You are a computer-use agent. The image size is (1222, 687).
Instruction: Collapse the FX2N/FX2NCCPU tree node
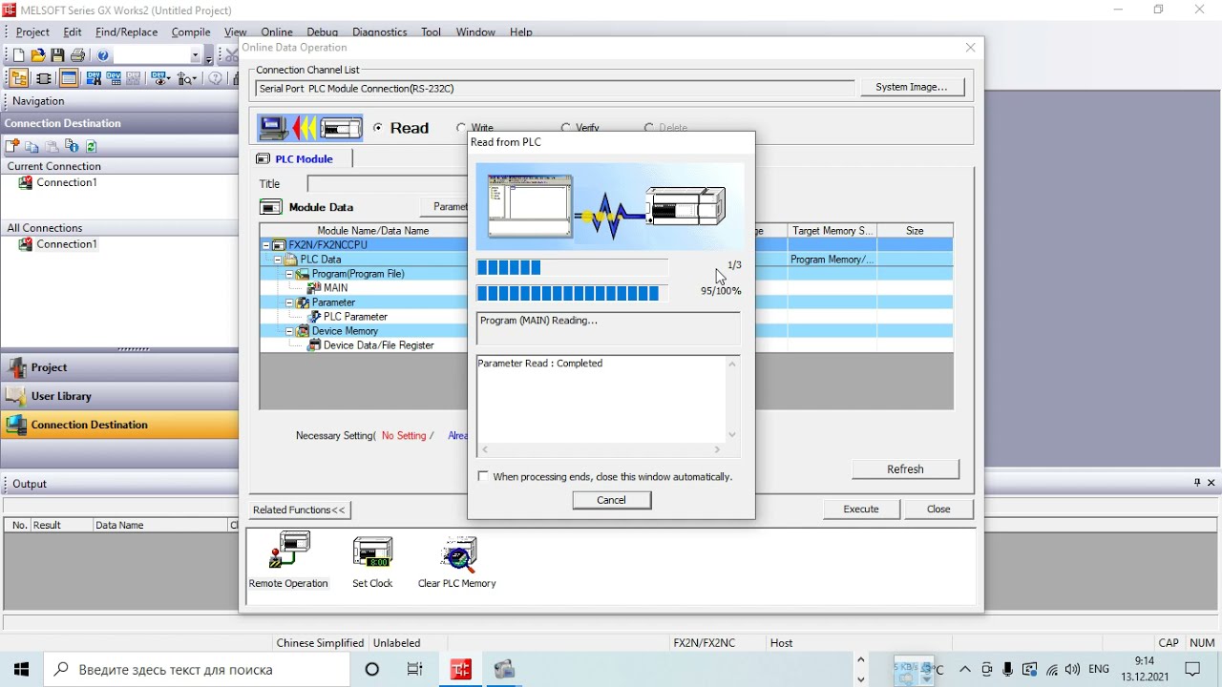point(266,245)
